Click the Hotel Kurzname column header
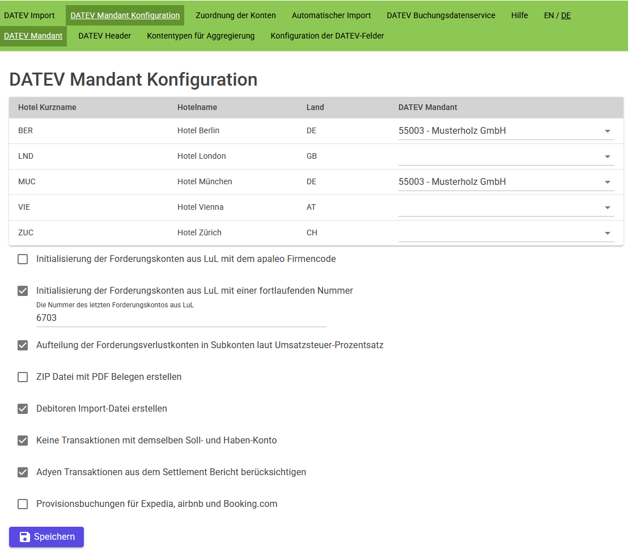 [47, 107]
